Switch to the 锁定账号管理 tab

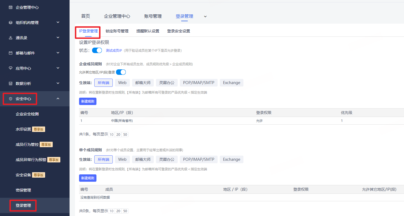pyautogui.click(x=117, y=31)
